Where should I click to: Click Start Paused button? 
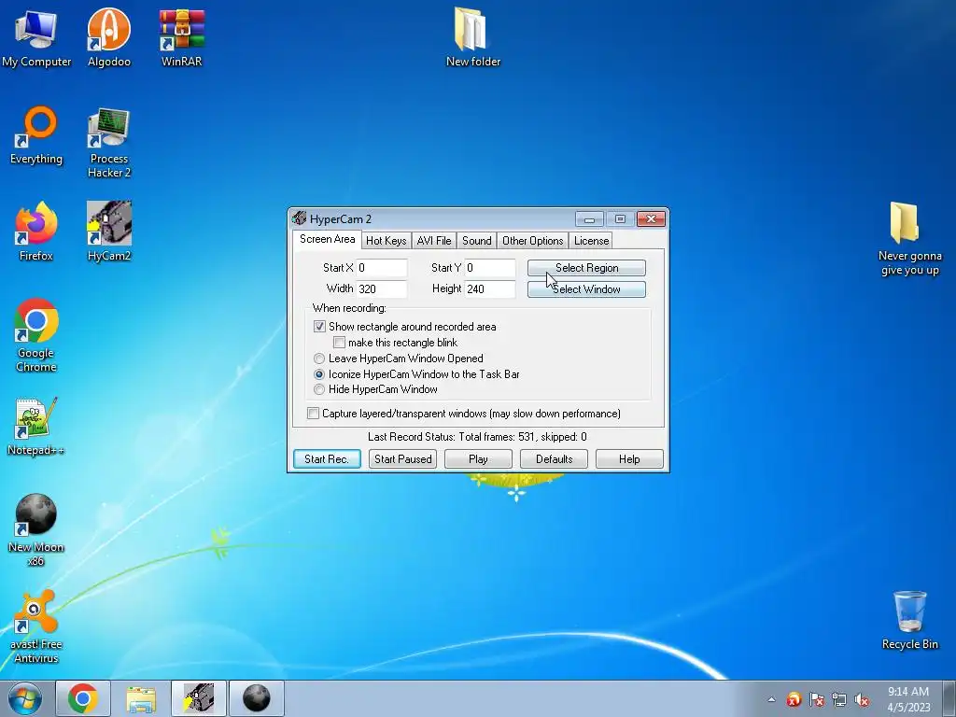coord(403,459)
